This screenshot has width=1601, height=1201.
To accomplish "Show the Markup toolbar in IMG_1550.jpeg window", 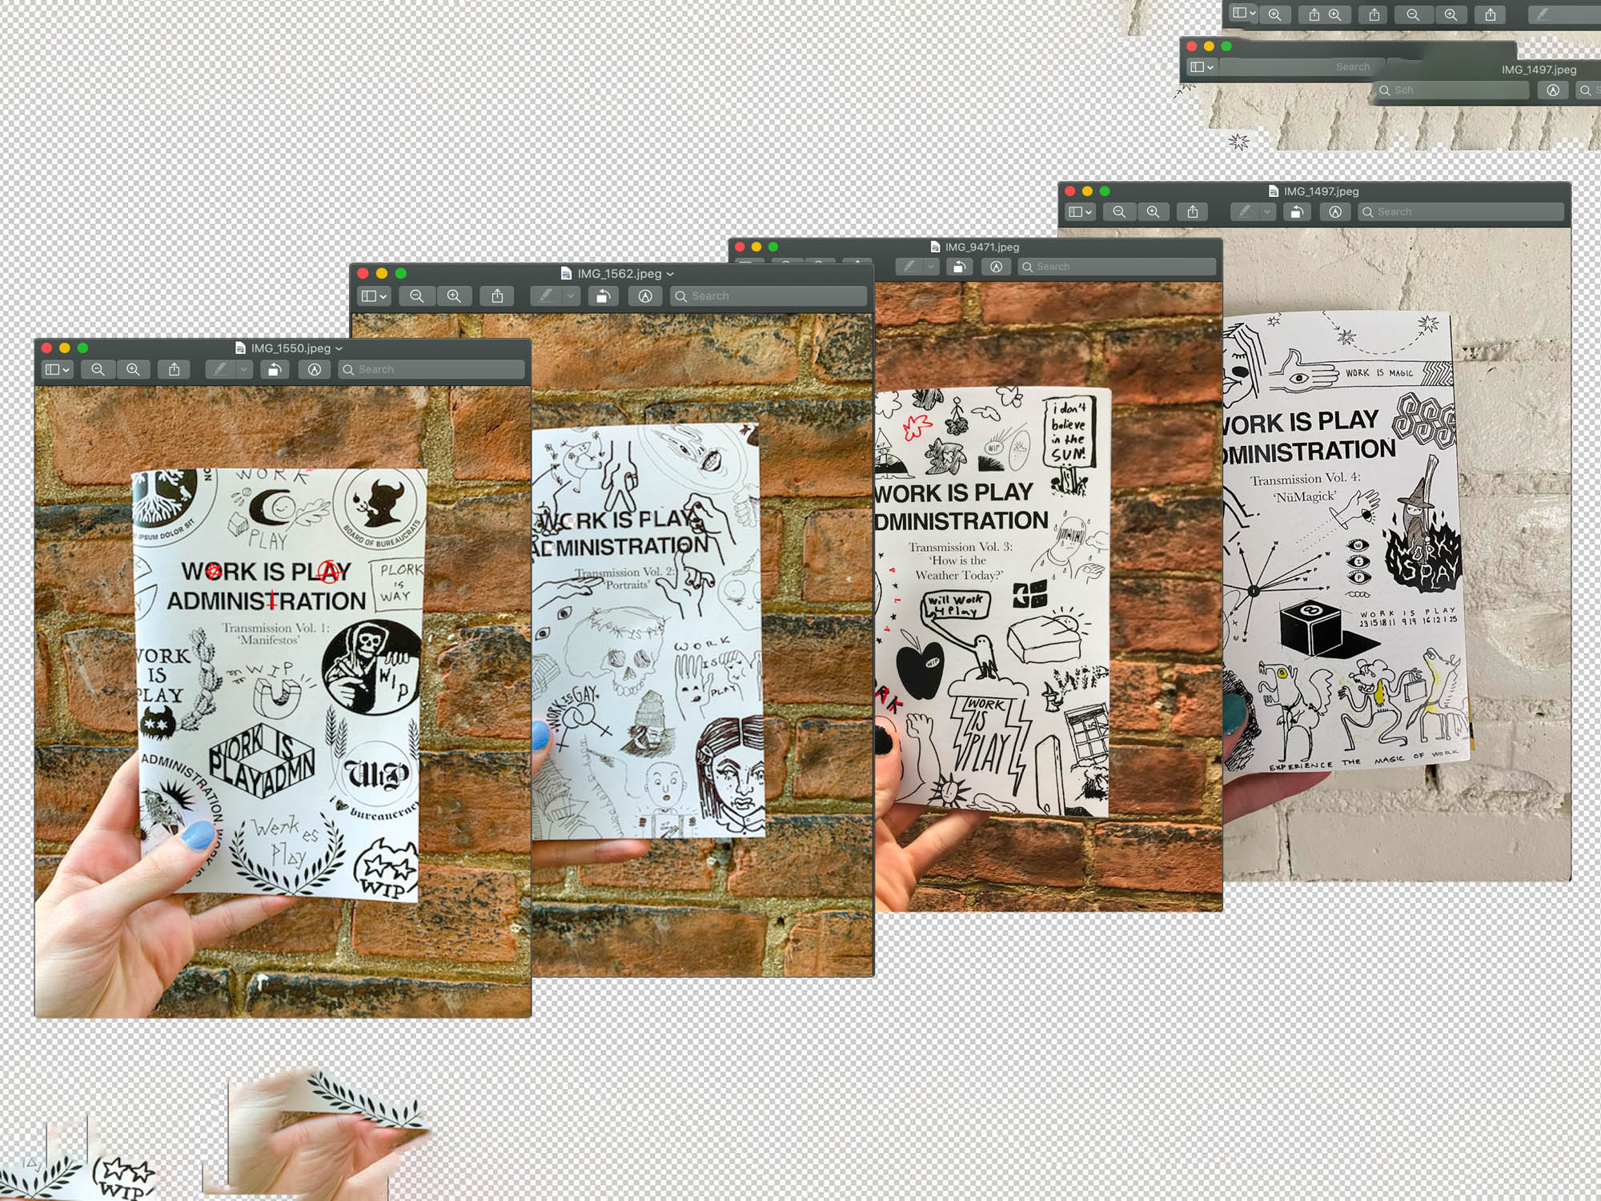I will point(315,369).
